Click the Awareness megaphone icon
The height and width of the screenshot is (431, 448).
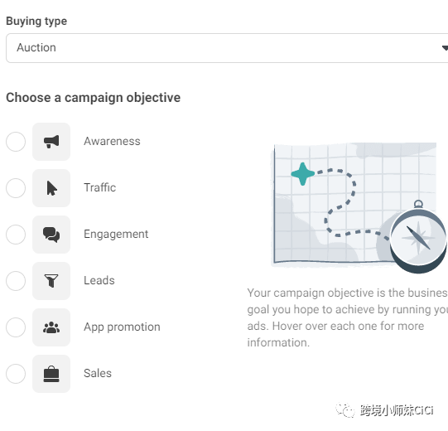(x=51, y=142)
